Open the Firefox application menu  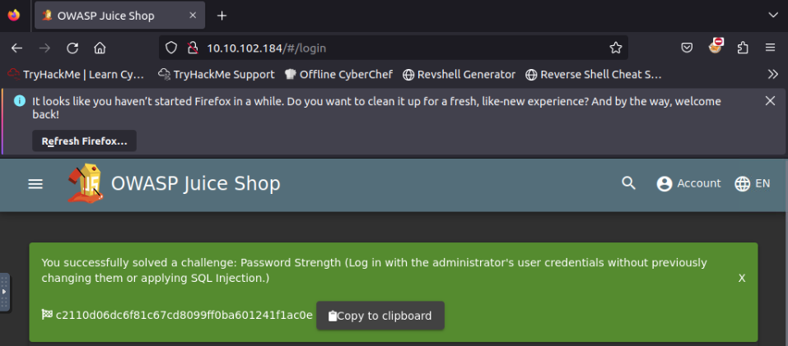coord(770,48)
